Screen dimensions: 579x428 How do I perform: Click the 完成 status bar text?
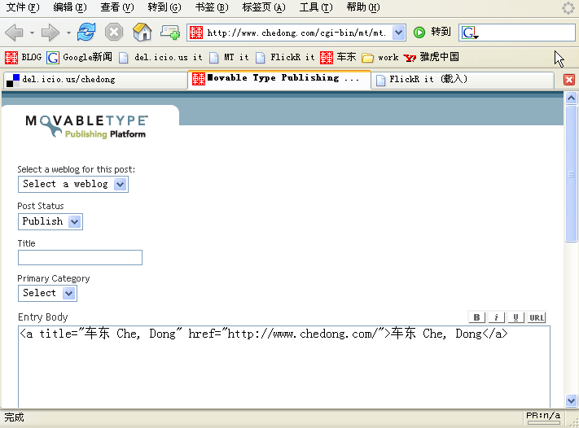[14, 417]
